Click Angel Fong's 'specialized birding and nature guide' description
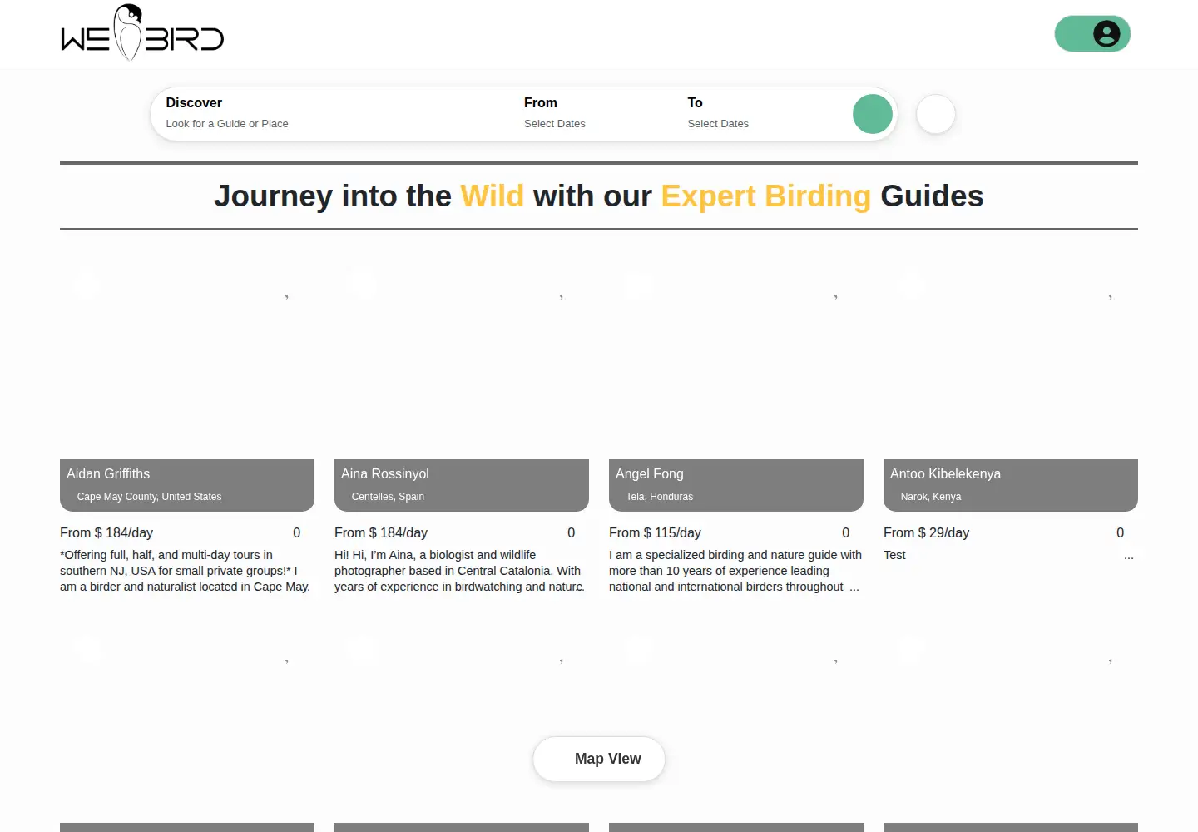 (x=735, y=571)
